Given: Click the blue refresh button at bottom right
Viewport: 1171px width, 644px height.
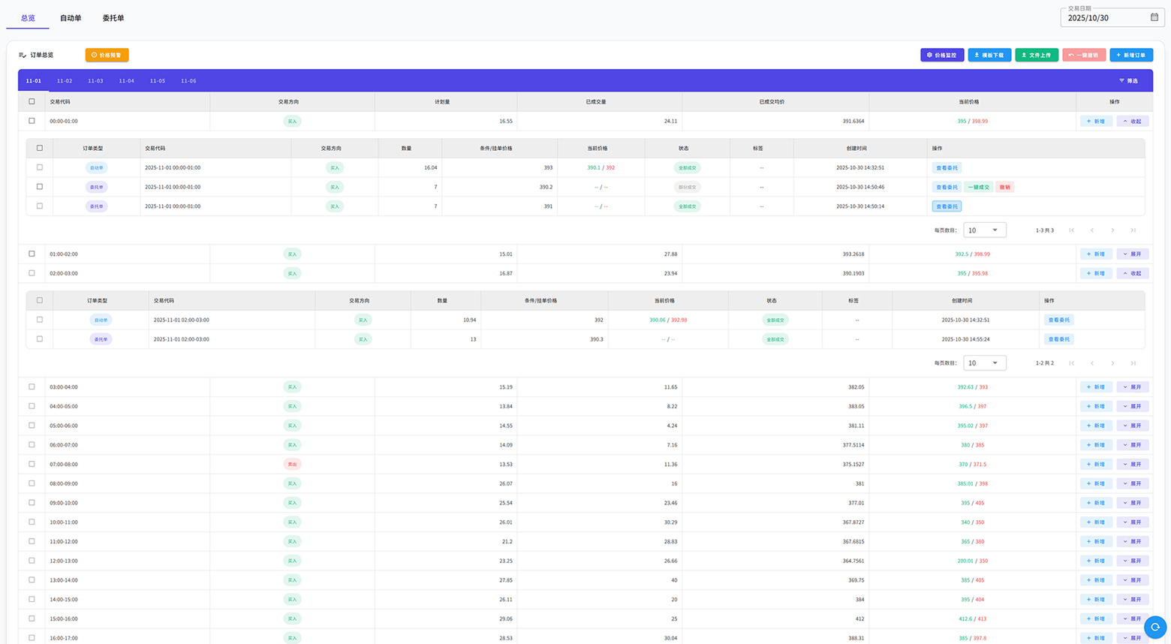Looking at the screenshot, I should pyautogui.click(x=1154, y=627).
